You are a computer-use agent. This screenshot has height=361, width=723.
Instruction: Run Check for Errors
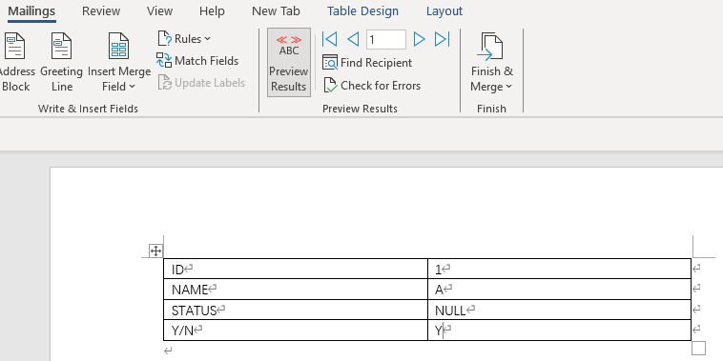[372, 86]
